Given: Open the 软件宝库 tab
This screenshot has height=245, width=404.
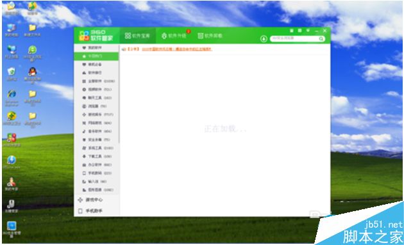Looking at the screenshot, I should [x=137, y=36].
